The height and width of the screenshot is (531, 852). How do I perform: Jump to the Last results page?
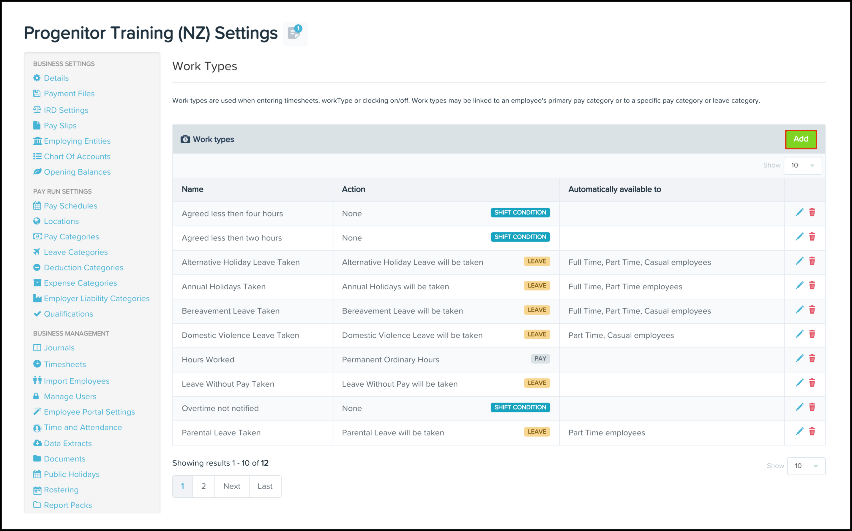(x=265, y=486)
